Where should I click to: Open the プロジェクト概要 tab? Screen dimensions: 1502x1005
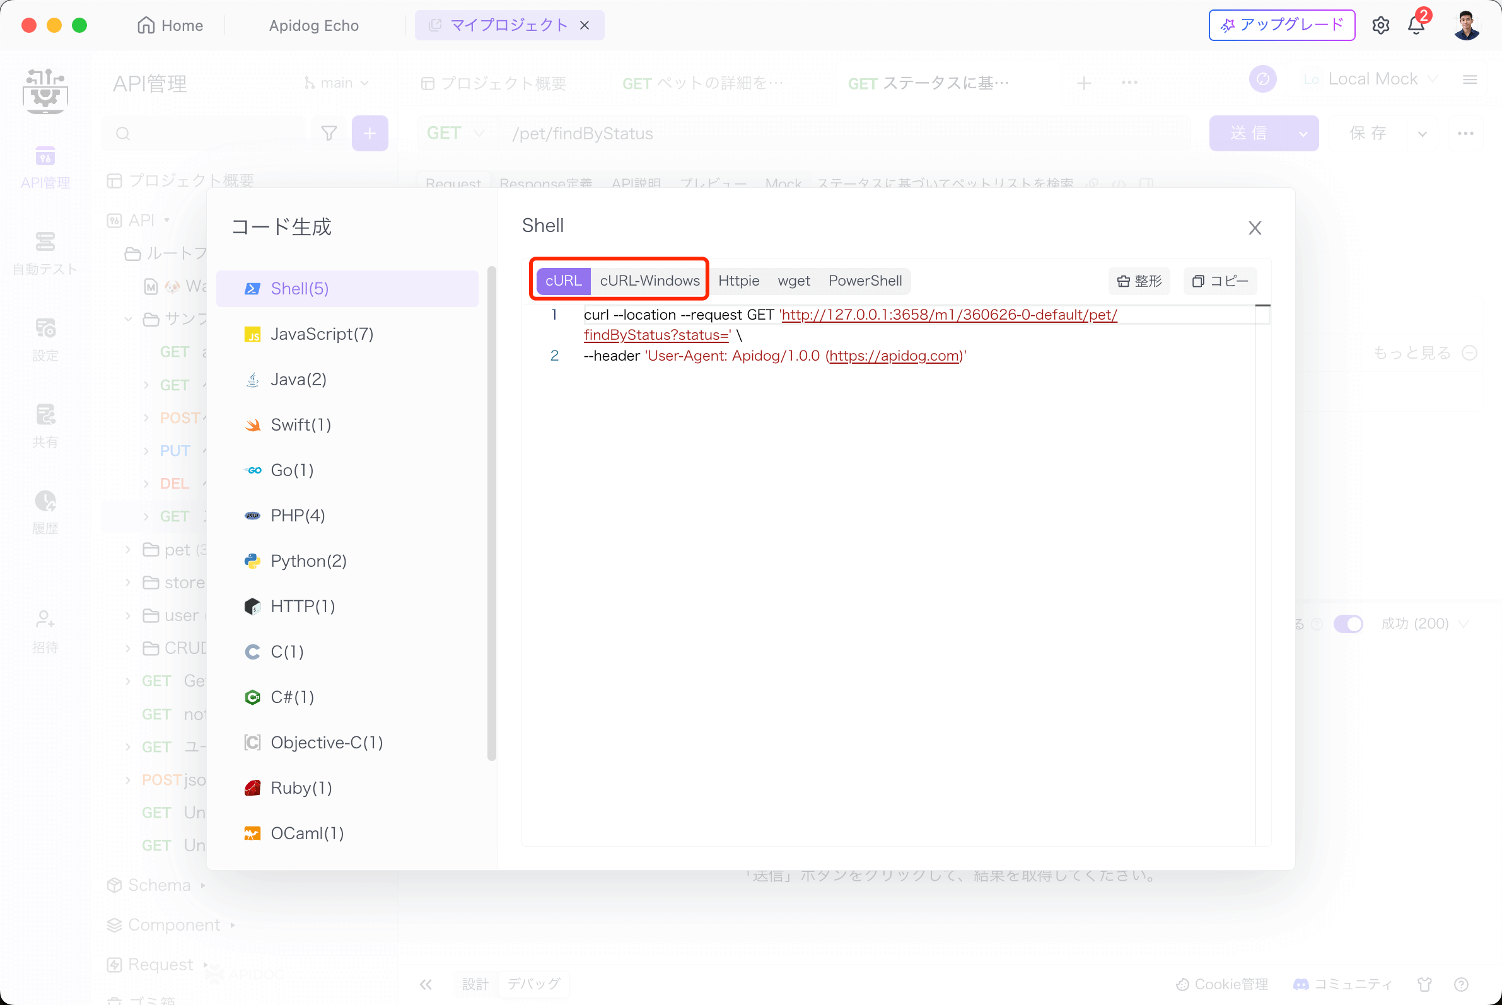click(494, 83)
